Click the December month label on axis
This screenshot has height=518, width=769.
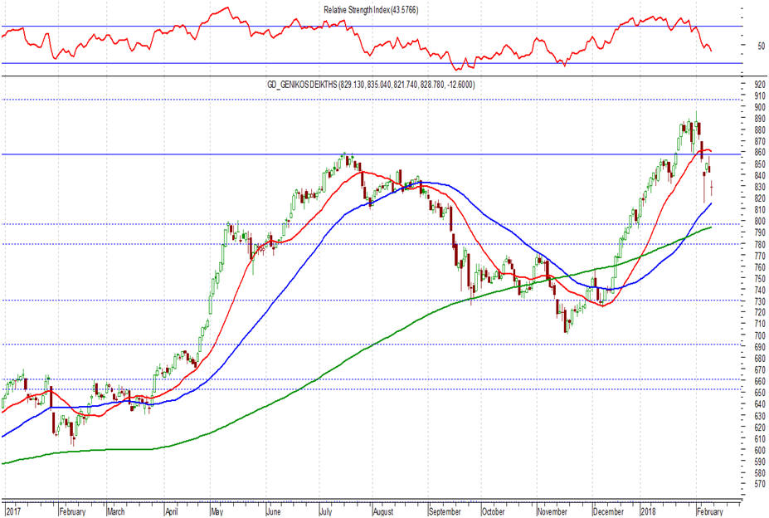pos(608,511)
